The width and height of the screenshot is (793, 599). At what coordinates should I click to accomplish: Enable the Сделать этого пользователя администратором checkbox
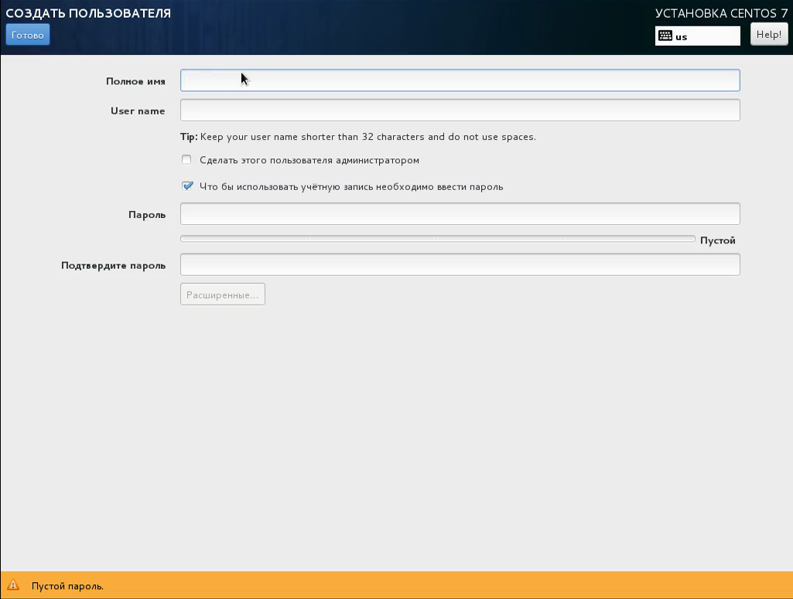[186, 160]
